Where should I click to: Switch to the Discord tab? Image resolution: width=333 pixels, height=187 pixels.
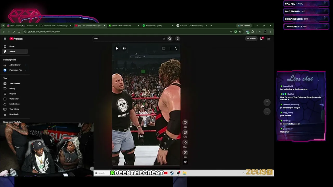coord(22,26)
